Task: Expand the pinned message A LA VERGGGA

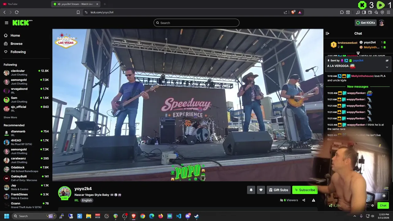Action: [387, 67]
